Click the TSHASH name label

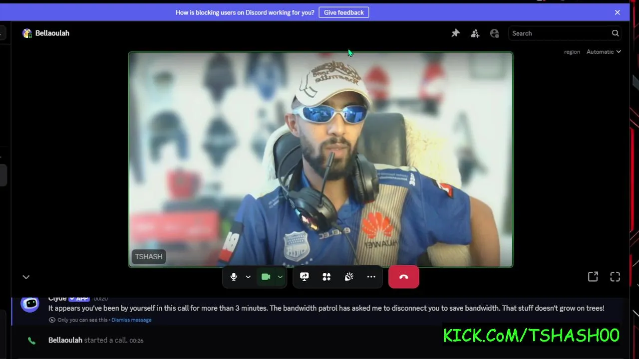tap(149, 257)
